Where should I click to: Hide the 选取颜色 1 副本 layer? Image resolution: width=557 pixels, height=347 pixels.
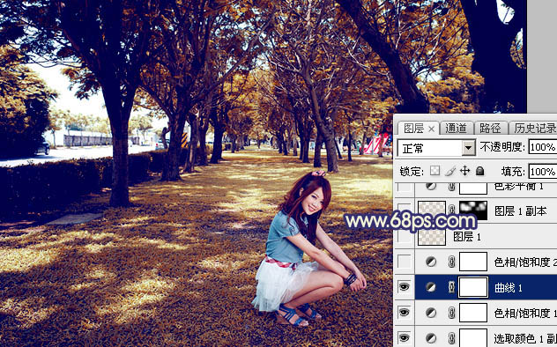[404, 338]
